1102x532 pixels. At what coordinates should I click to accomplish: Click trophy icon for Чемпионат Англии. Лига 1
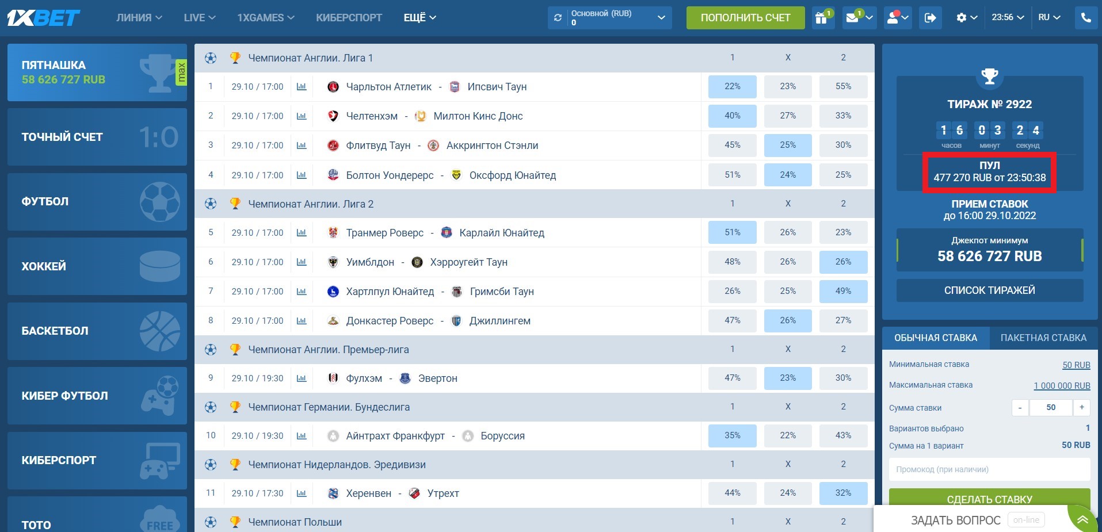click(x=235, y=58)
